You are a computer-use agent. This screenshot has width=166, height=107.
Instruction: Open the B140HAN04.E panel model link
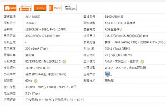pos(114,17)
